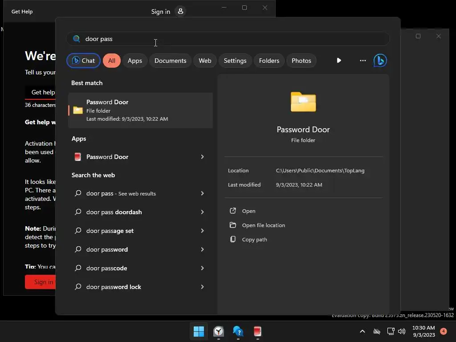
Task: Open the Windows Start button
Action: tap(199, 331)
